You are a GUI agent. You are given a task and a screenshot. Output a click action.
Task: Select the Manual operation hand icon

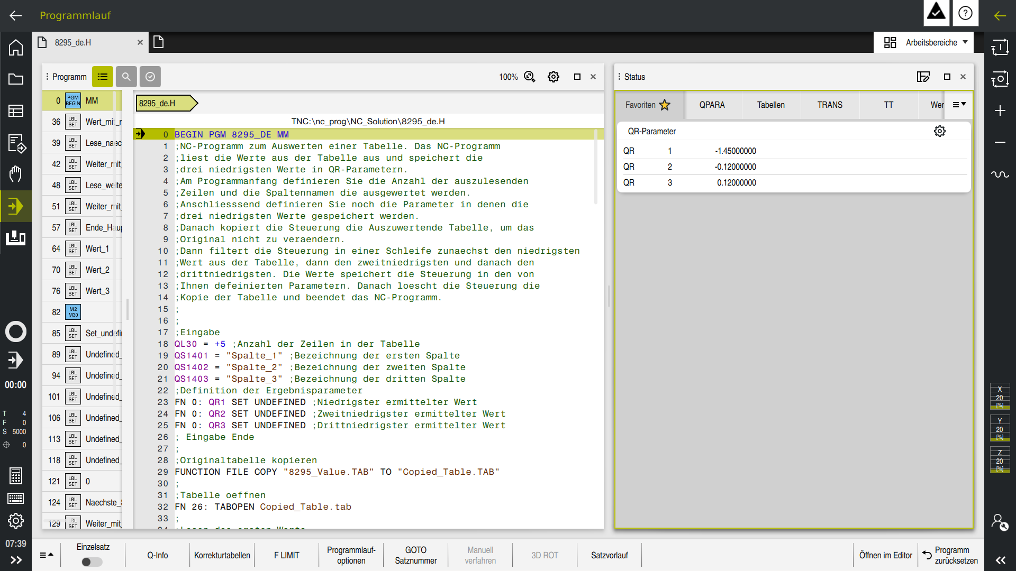coord(16,173)
